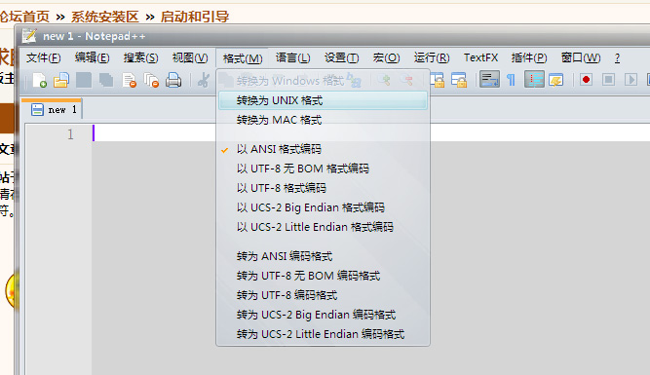650x375 pixels.
Task: Choose 转为 UCS-2 Big Endian 编码格式
Action: (323, 315)
